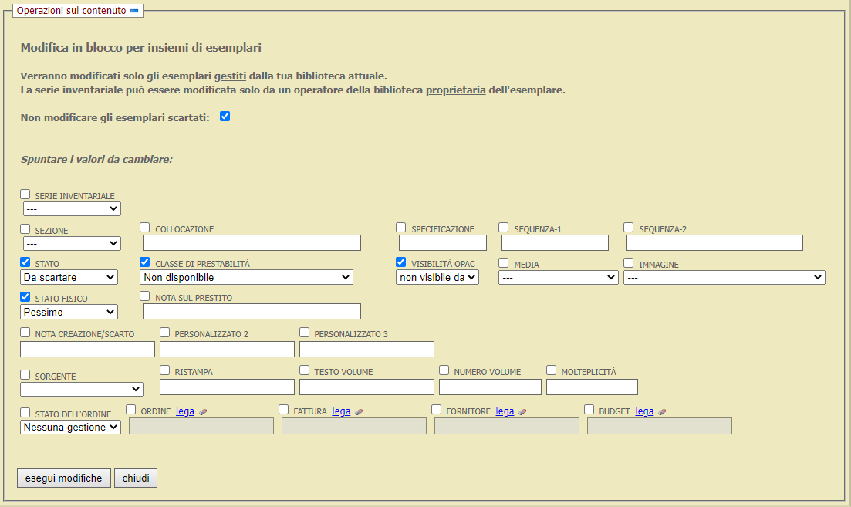
Task: Open the Visibilità OPAC dropdown
Action: coord(437,277)
